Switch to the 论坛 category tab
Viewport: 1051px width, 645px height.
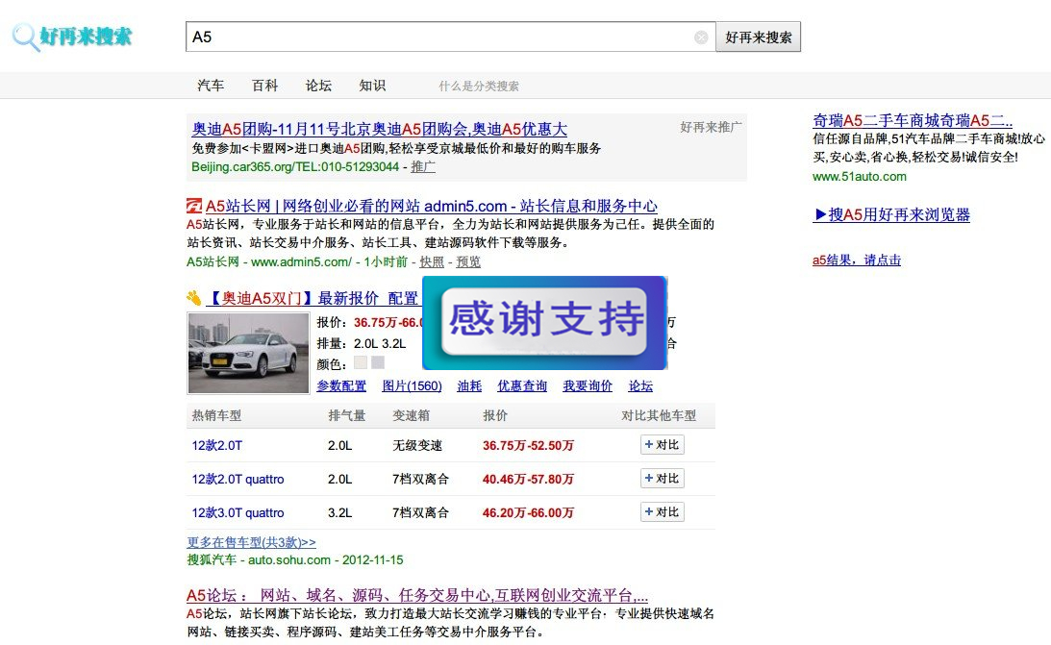point(318,86)
